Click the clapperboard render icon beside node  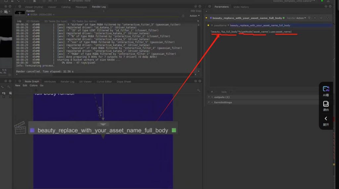point(20,128)
